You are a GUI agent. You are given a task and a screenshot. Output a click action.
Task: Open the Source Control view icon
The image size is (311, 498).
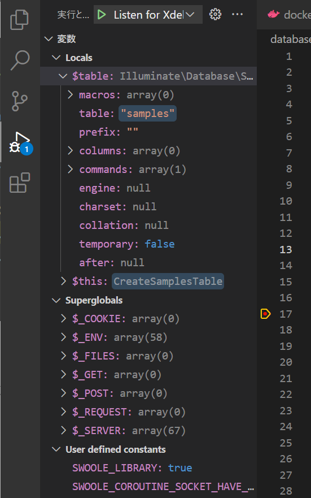[20, 101]
